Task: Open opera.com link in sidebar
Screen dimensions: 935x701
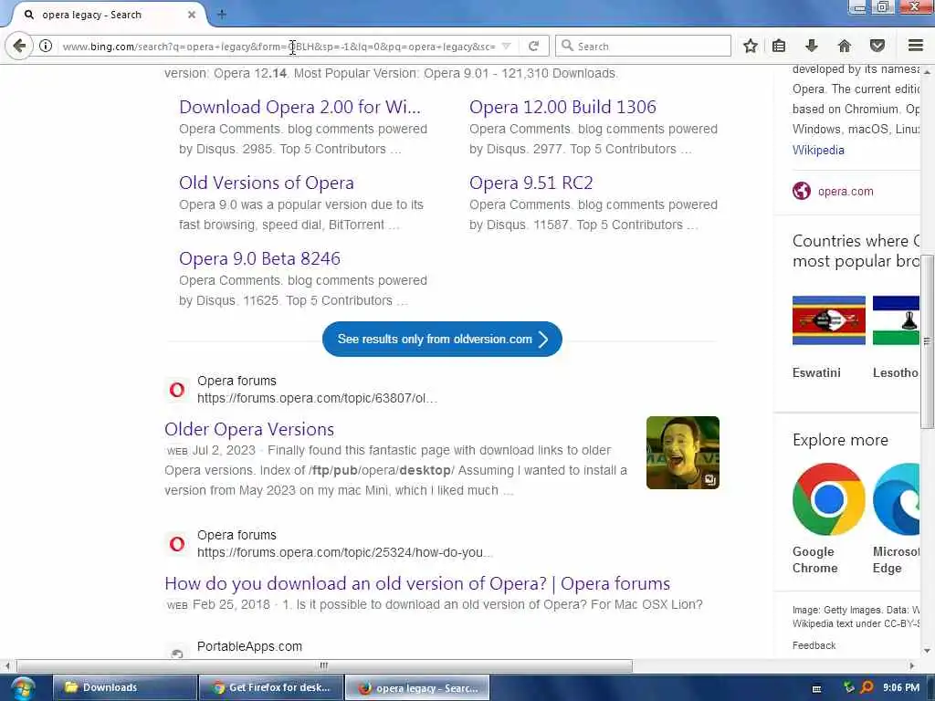Action: coord(846,192)
